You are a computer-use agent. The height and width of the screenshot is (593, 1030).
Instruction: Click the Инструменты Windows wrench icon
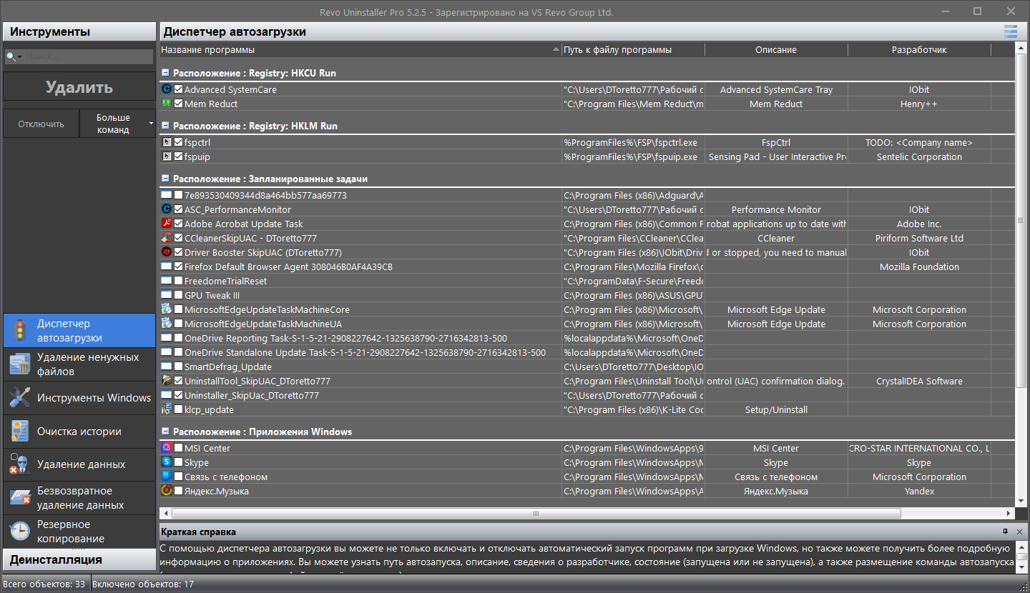[19, 398]
